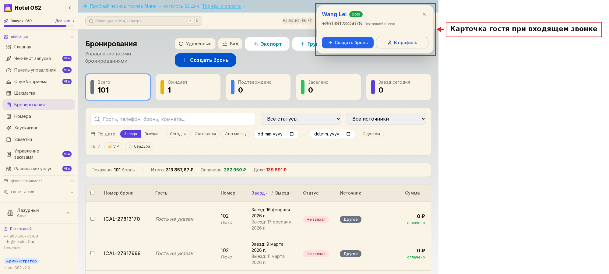Click the Заметки note icon
609x274 pixels.
click(9, 139)
